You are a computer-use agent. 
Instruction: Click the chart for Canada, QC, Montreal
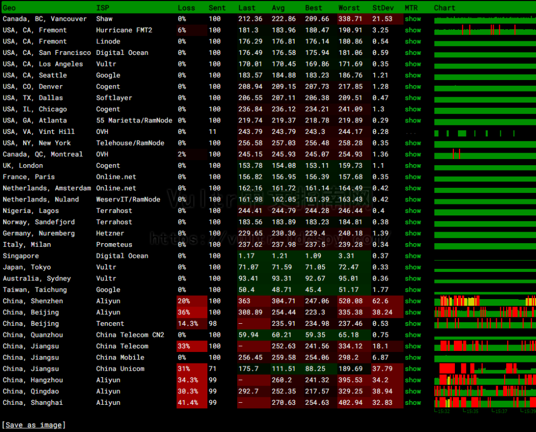coord(485,154)
